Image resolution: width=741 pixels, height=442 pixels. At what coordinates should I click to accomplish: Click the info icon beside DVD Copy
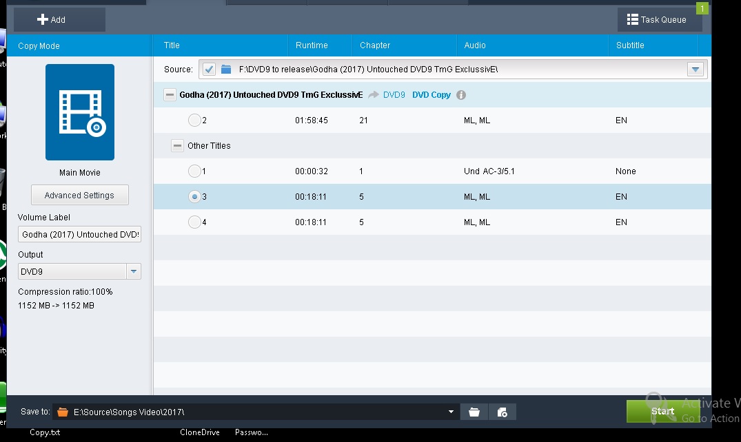click(461, 95)
